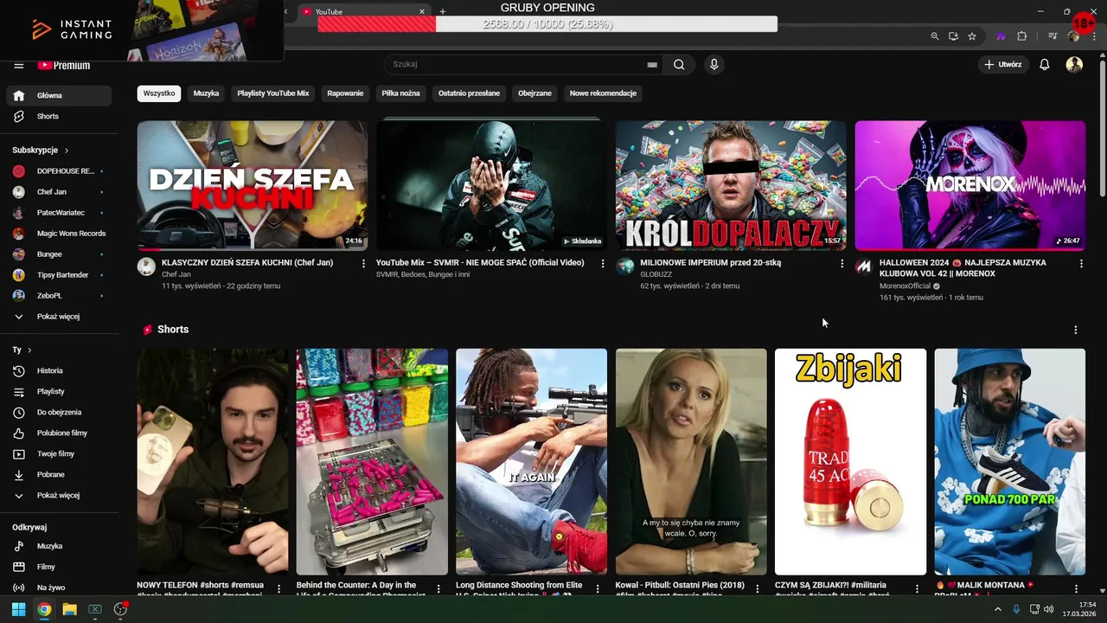
Task: Open options menu for YouTube Mix SVM!R
Action: click(x=603, y=263)
